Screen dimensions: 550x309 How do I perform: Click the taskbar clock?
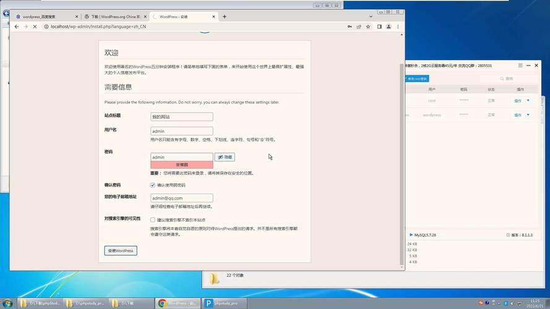tap(535, 303)
